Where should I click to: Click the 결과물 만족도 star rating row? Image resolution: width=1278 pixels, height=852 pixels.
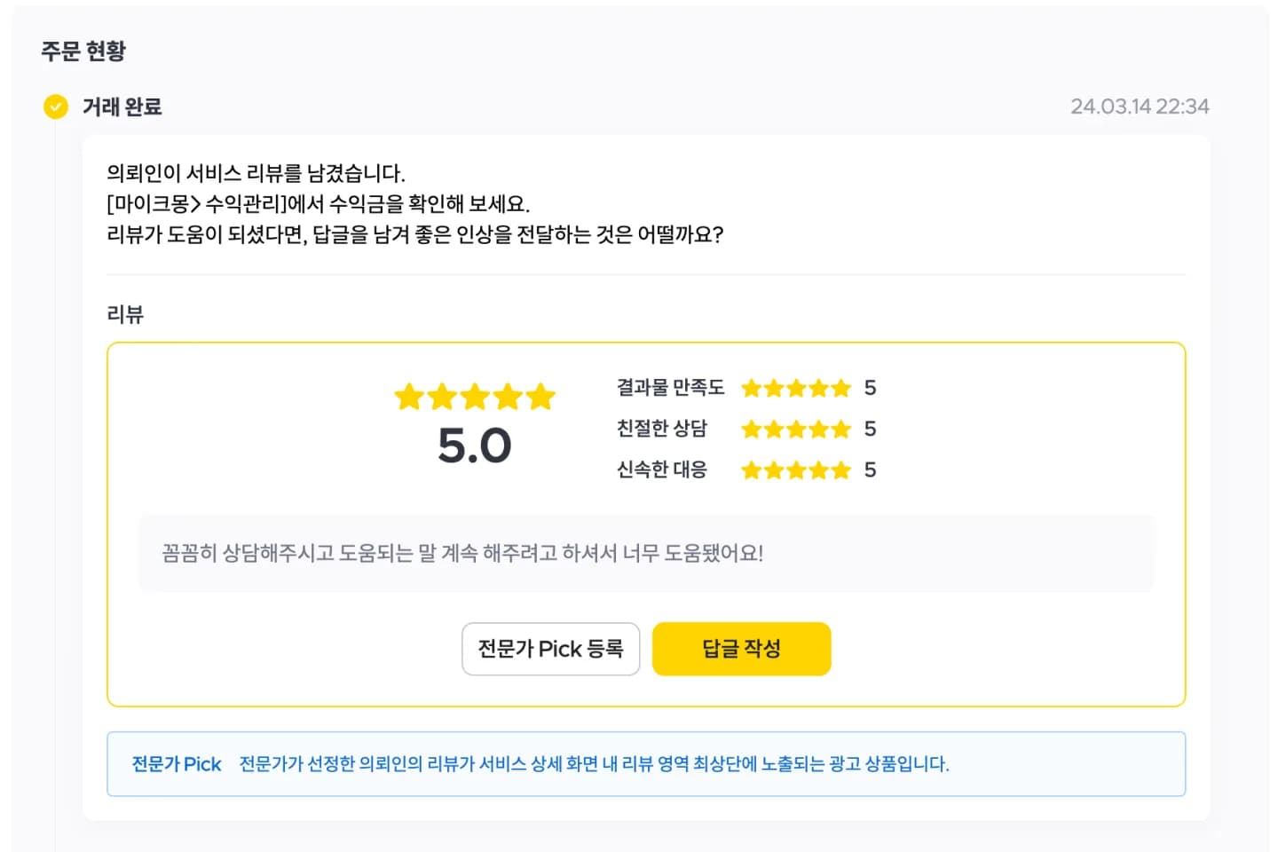[x=746, y=388]
